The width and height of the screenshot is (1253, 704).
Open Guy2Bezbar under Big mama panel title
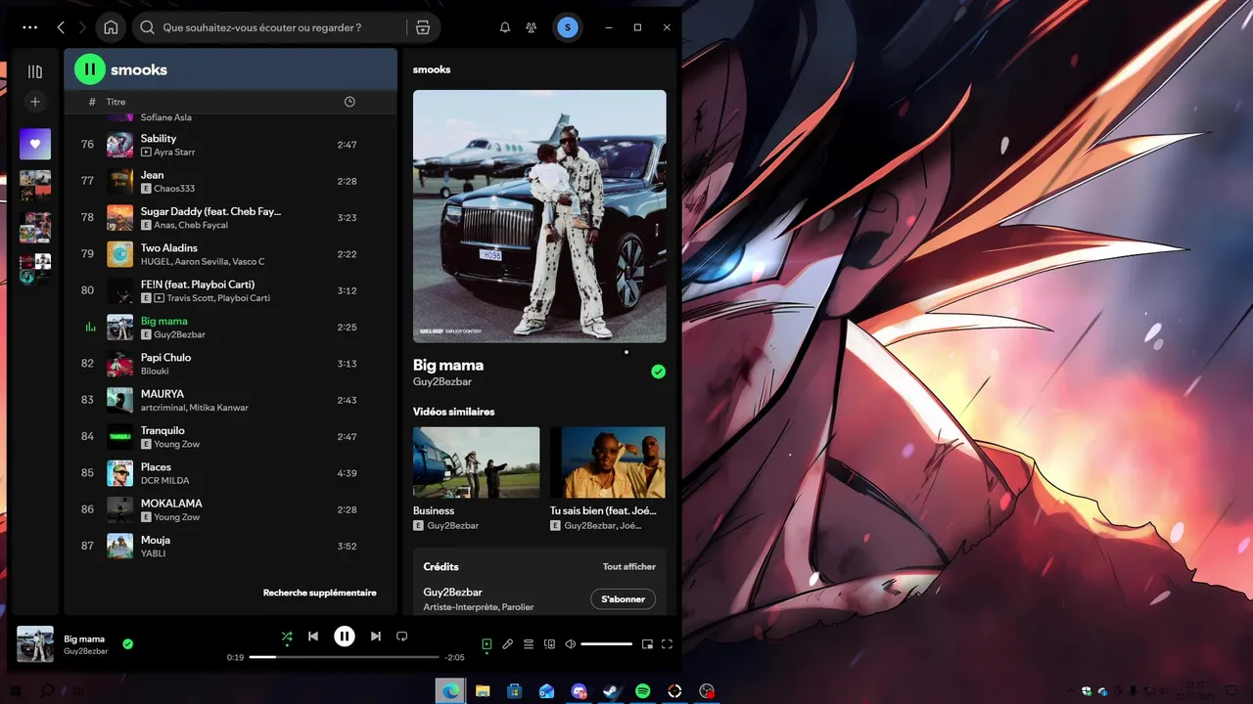[x=442, y=382]
